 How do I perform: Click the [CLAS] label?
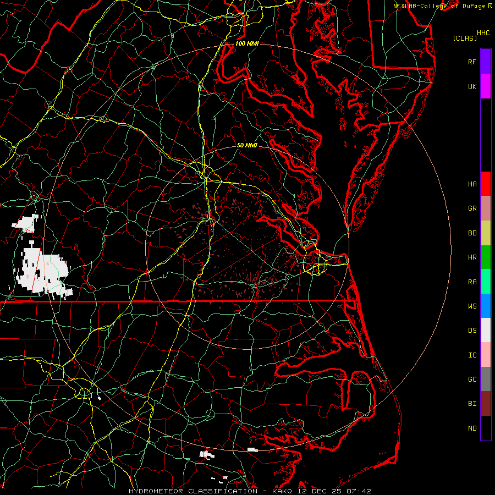465,38
